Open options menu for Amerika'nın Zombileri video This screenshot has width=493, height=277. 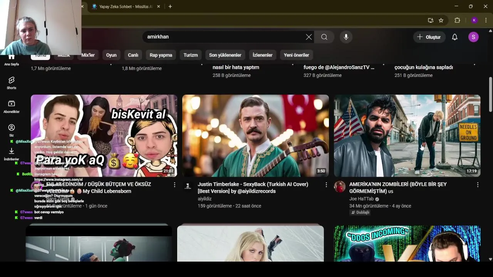pyautogui.click(x=478, y=185)
